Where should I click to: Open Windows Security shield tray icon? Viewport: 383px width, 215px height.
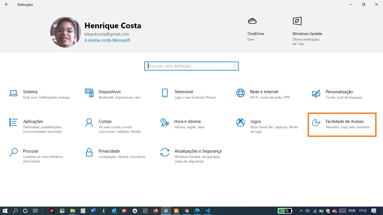(328, 211)
